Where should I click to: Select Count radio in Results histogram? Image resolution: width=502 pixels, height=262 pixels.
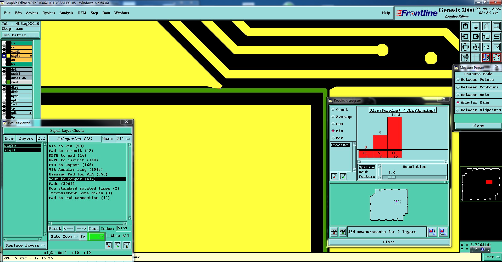pos(333,110)
